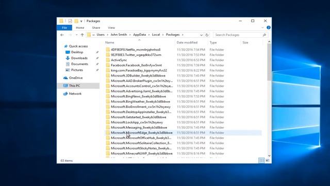Screen dimensions: 330x186
Task: Sort by the Size column header
Action: 245,42
